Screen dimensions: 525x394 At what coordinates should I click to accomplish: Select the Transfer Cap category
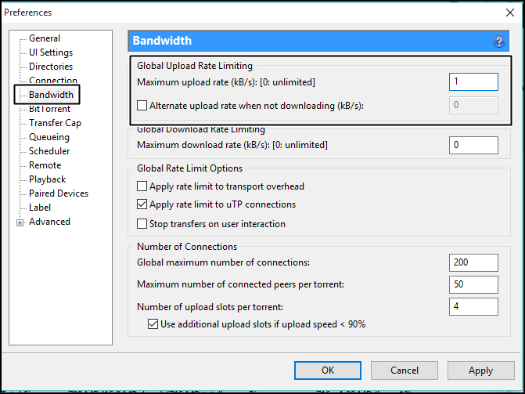[56, 123]
